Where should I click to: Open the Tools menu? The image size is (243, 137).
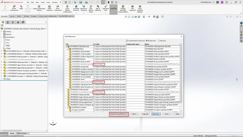click(x=48, y=2)
